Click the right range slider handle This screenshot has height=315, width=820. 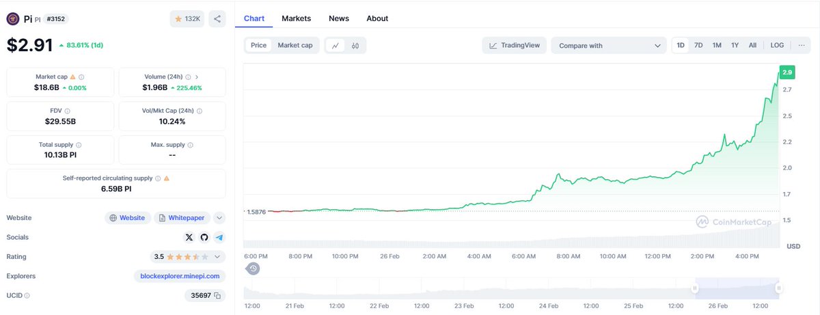coord(779,288)
